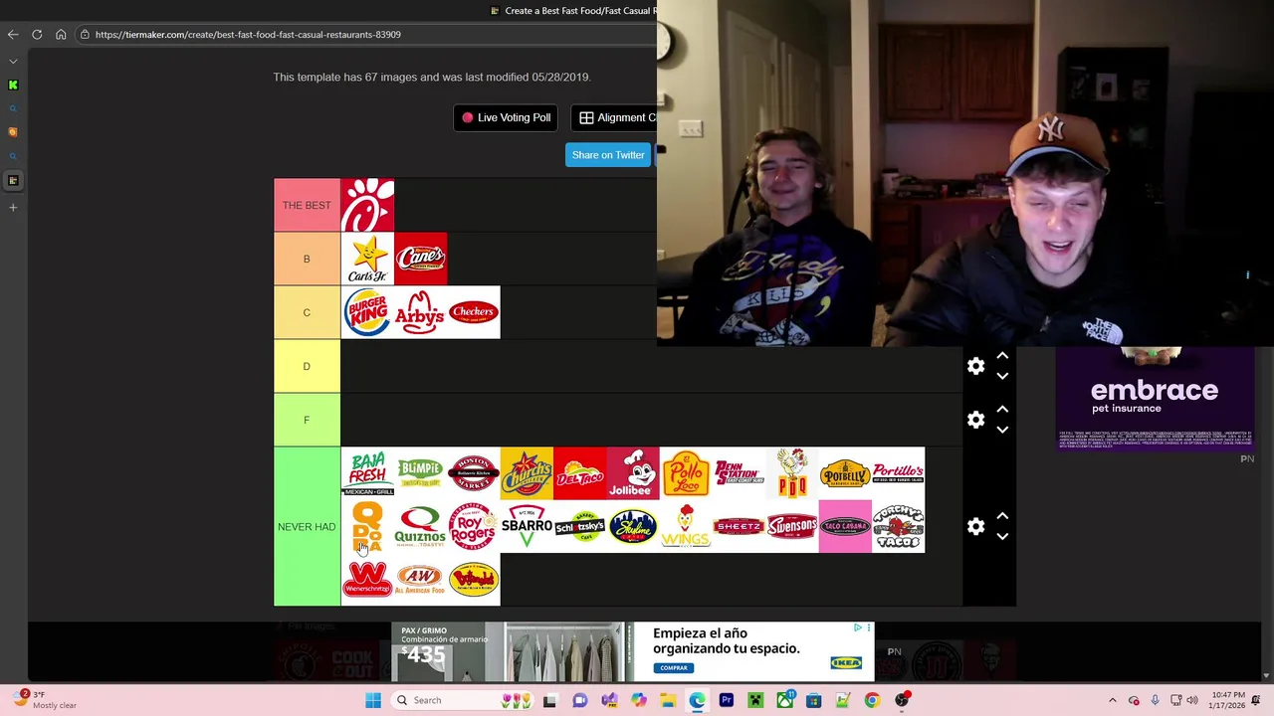Pick the Burger King logo in tier C
The width and height of the screenshot is (1274, 716).
click(367, 312)
